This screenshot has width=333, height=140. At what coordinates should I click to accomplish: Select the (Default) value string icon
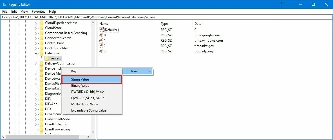tap(101, 30)
